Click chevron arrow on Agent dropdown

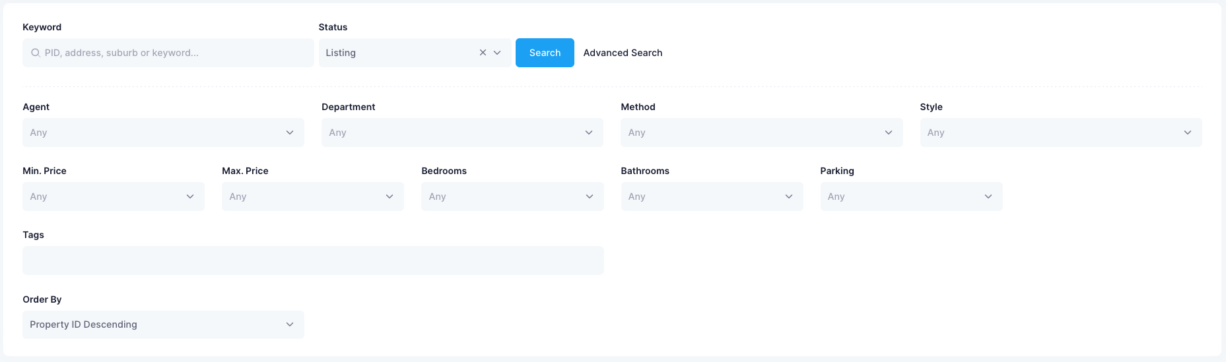(x=290, y=133)
